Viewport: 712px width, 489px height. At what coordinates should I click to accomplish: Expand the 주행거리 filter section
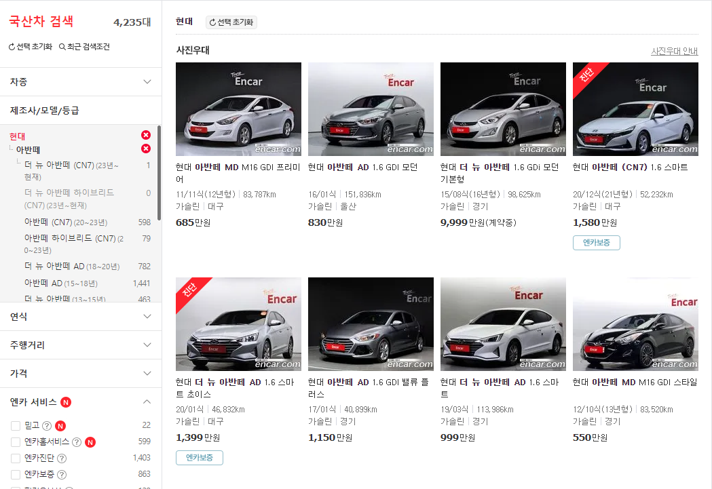81,345
